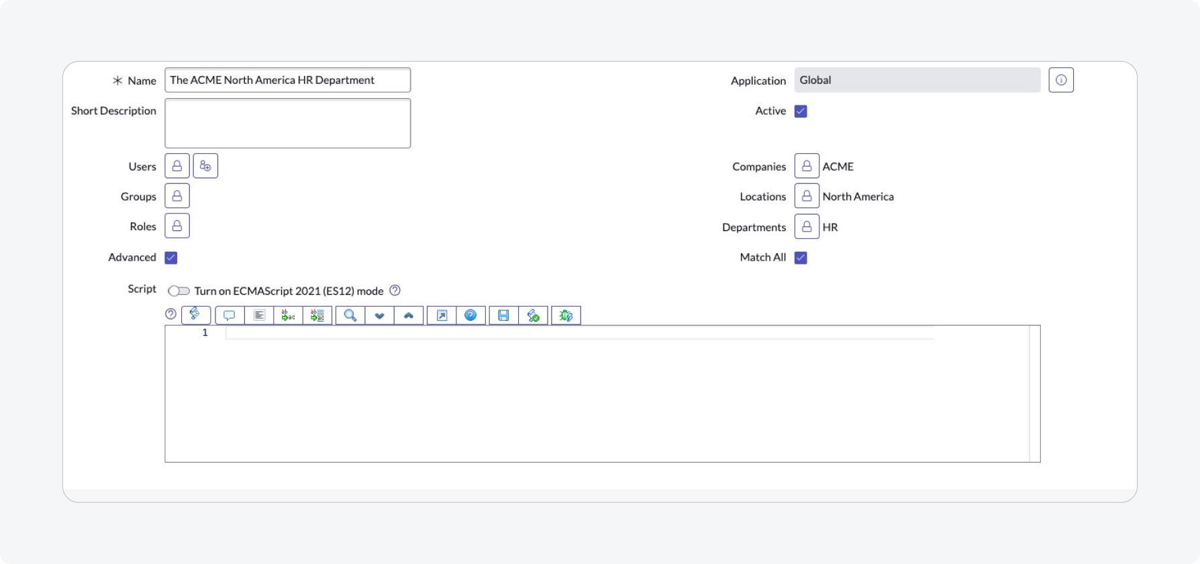Click the save floppy disk icon
The width and height of the screenshot is (1200, 564).
click(504, 315)
